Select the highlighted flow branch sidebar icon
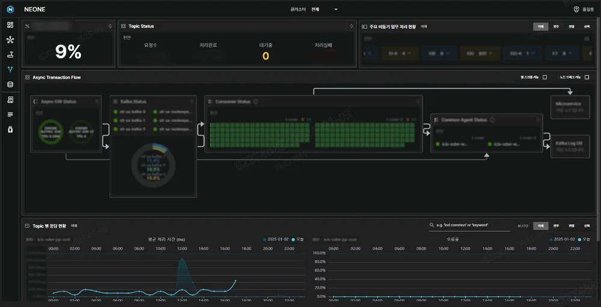The width and height of the screenshot is (601, 307). pos(10,70)
